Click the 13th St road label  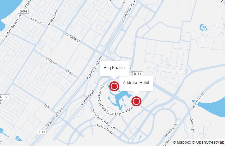pos(51,61)
